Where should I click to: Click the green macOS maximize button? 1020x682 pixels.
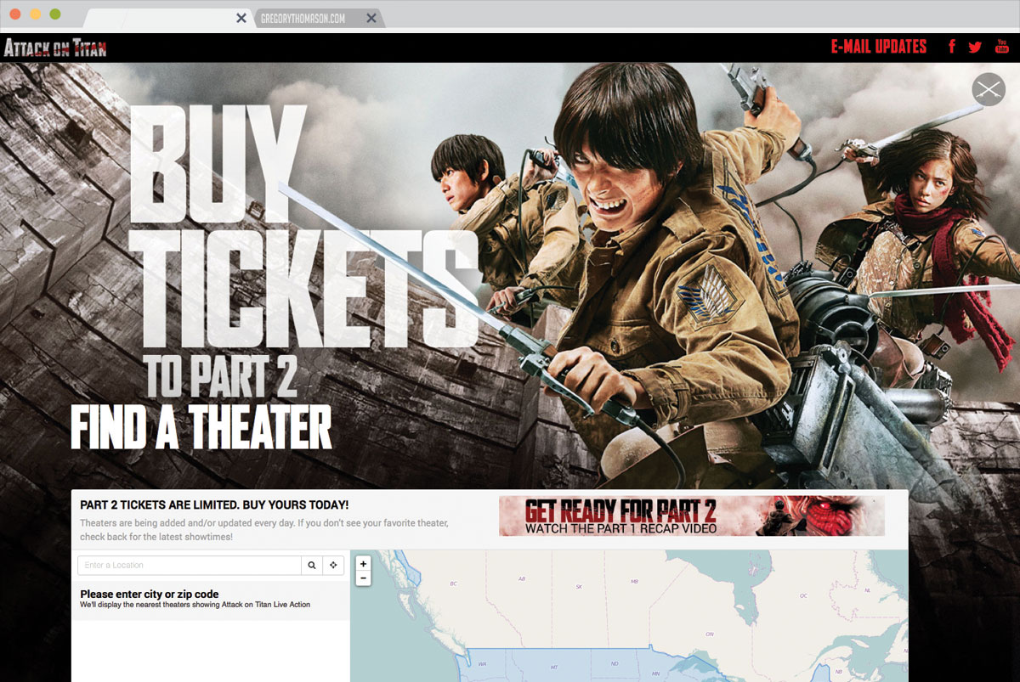55,14
